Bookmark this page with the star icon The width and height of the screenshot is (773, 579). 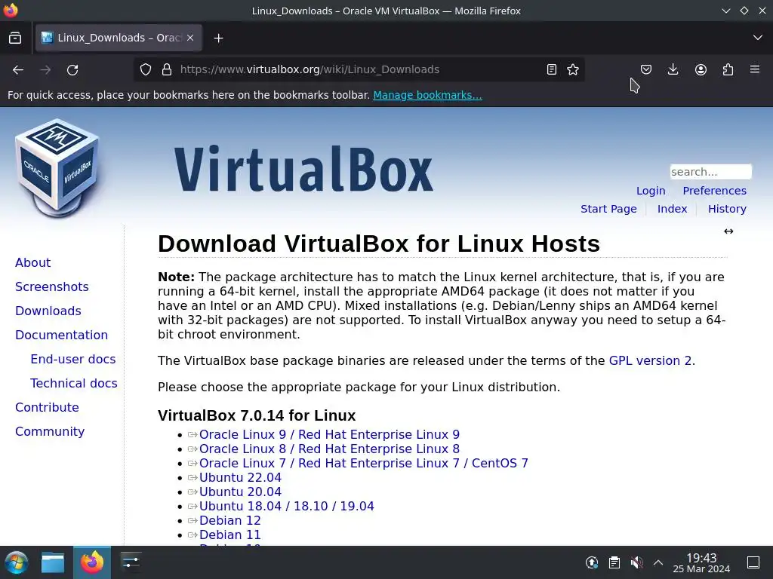click(x=573, y=69)
